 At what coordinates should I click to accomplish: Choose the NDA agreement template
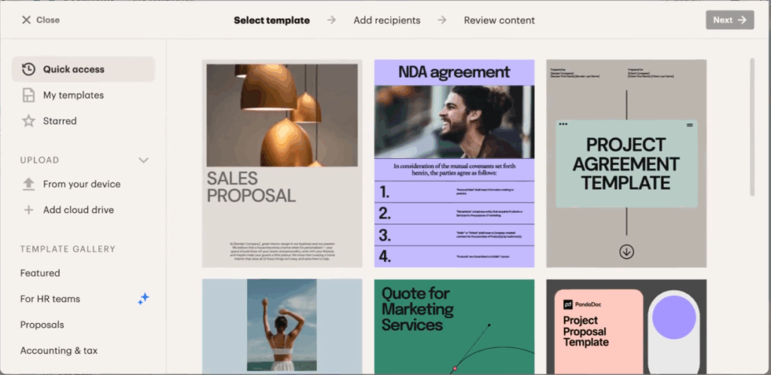[x=454, y=163]
